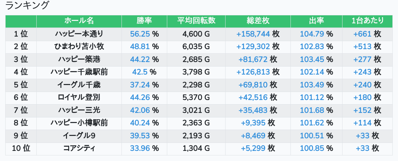Open the ハッピー築港 hall entry
Screen dimensions: 398x161
pos(79,59)
